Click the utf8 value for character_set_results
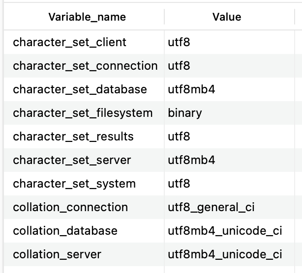 pyautogui.click(x=179, y=136)
